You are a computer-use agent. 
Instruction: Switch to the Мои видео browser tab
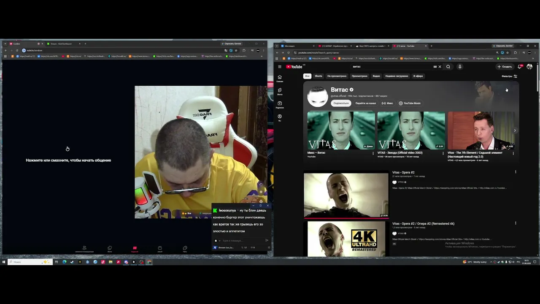point(297,46)
